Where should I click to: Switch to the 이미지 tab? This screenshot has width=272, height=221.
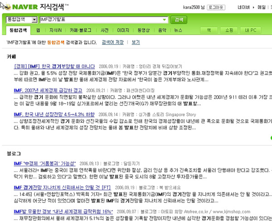click(123, 30)
